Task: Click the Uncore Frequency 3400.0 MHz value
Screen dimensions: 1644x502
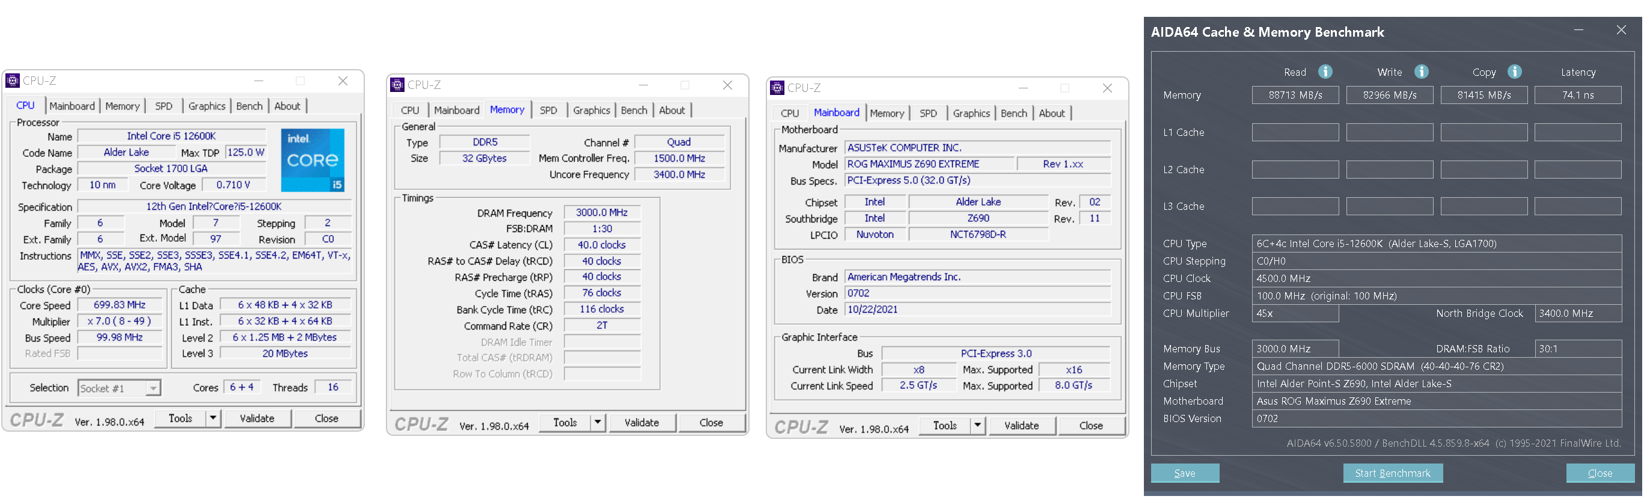Action: [679, 174]
